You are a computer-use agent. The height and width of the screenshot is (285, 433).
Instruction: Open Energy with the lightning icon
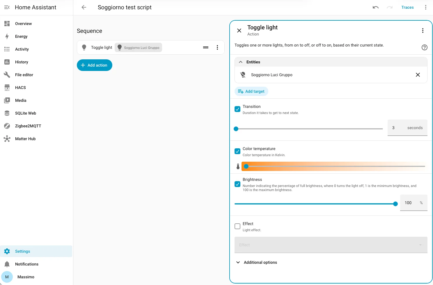[x=7, y=36]
